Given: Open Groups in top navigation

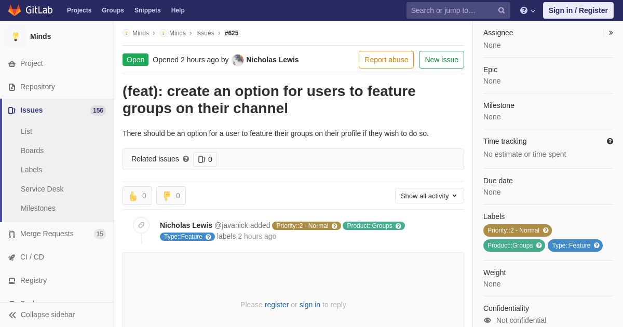Looking at the screenshot, I should pyautogui.click(x=113, y=10).
